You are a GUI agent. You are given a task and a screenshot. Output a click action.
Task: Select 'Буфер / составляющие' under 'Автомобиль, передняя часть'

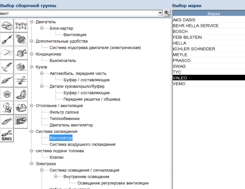coord(87,80)
